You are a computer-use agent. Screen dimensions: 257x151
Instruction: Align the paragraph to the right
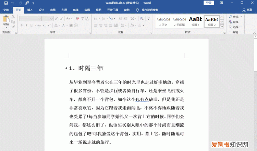coord(106,26)
